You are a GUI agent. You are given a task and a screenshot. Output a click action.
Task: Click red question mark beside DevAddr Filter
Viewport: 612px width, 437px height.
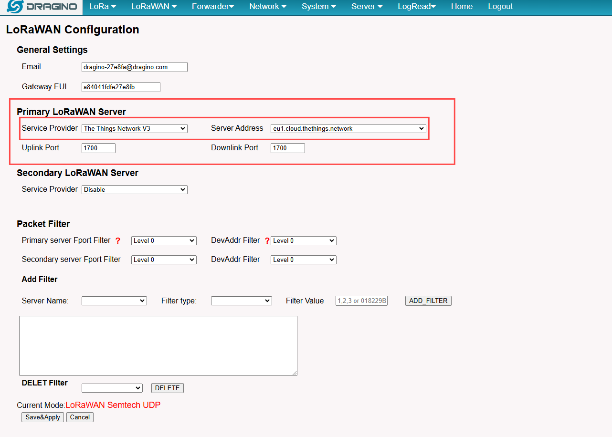[x=267, y=241]
